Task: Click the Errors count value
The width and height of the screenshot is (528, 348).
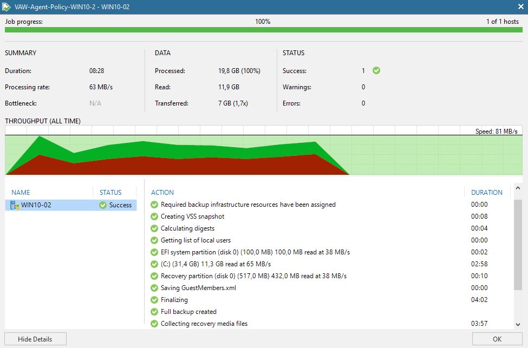Action: tap(363, 103)
